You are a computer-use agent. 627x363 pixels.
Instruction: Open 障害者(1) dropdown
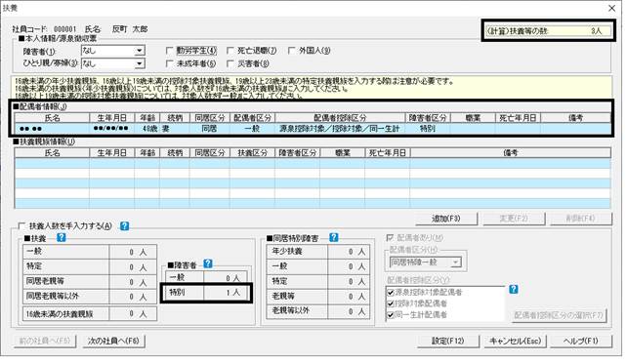(112, 51)
